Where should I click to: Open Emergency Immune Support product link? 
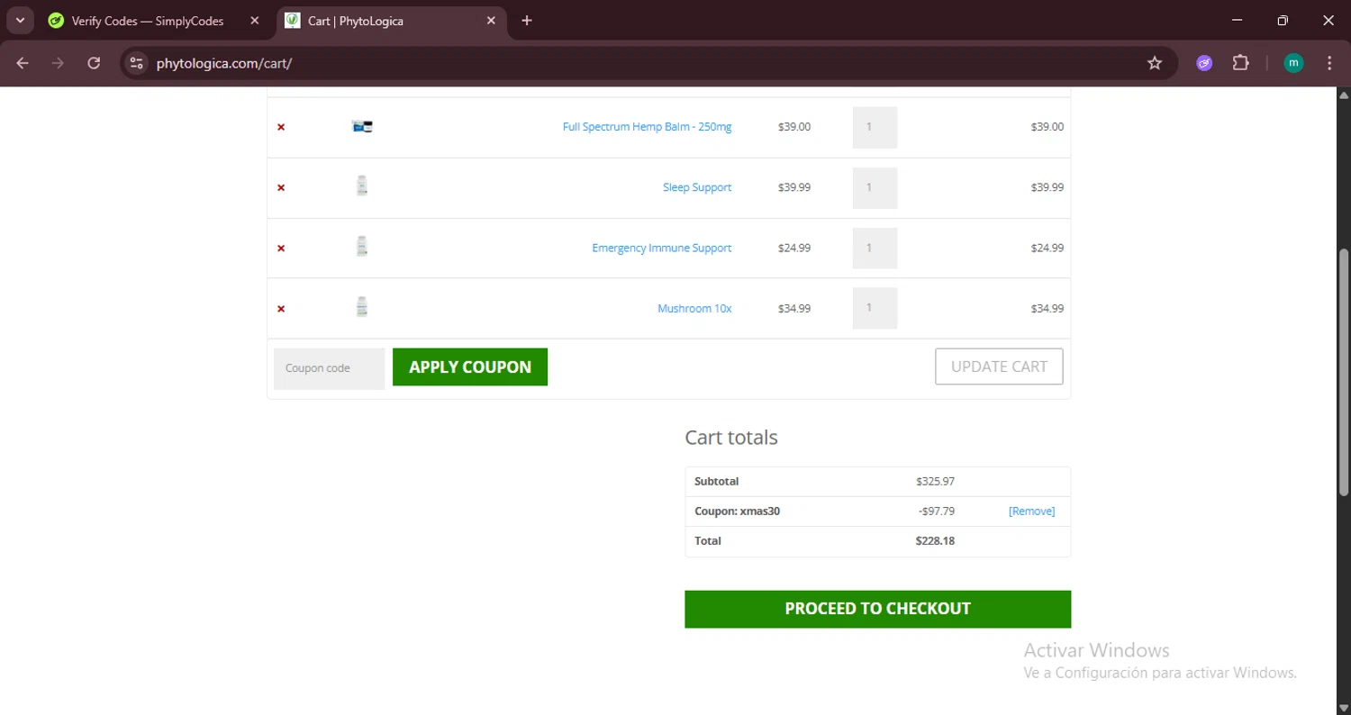coord(662,248)
